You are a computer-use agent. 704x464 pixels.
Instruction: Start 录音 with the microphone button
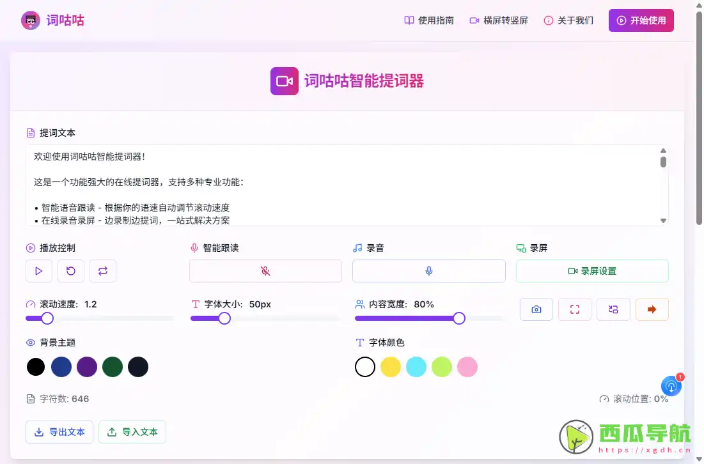[429, 271]
